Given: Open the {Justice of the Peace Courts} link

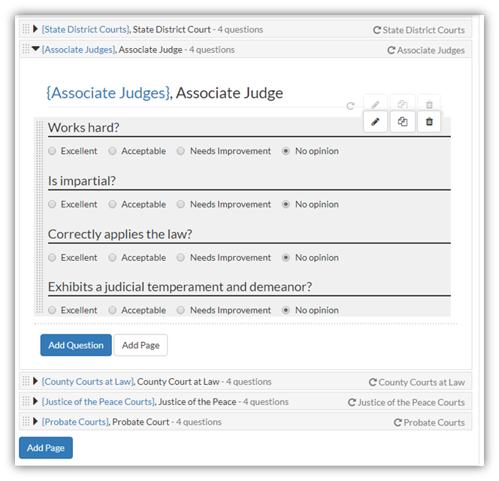Looking at the screenshot, I should [98, 402].
